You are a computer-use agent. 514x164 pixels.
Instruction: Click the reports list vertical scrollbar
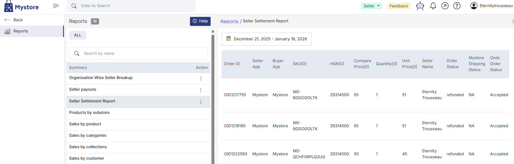(213, 98)
